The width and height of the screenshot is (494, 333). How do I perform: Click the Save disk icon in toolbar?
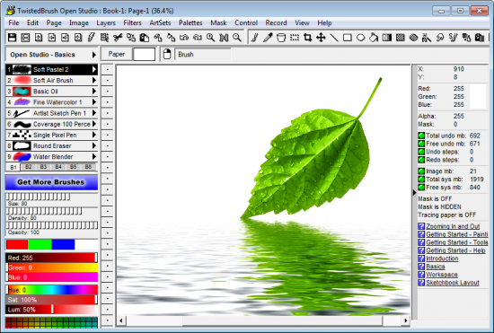(x=12, y=38)
